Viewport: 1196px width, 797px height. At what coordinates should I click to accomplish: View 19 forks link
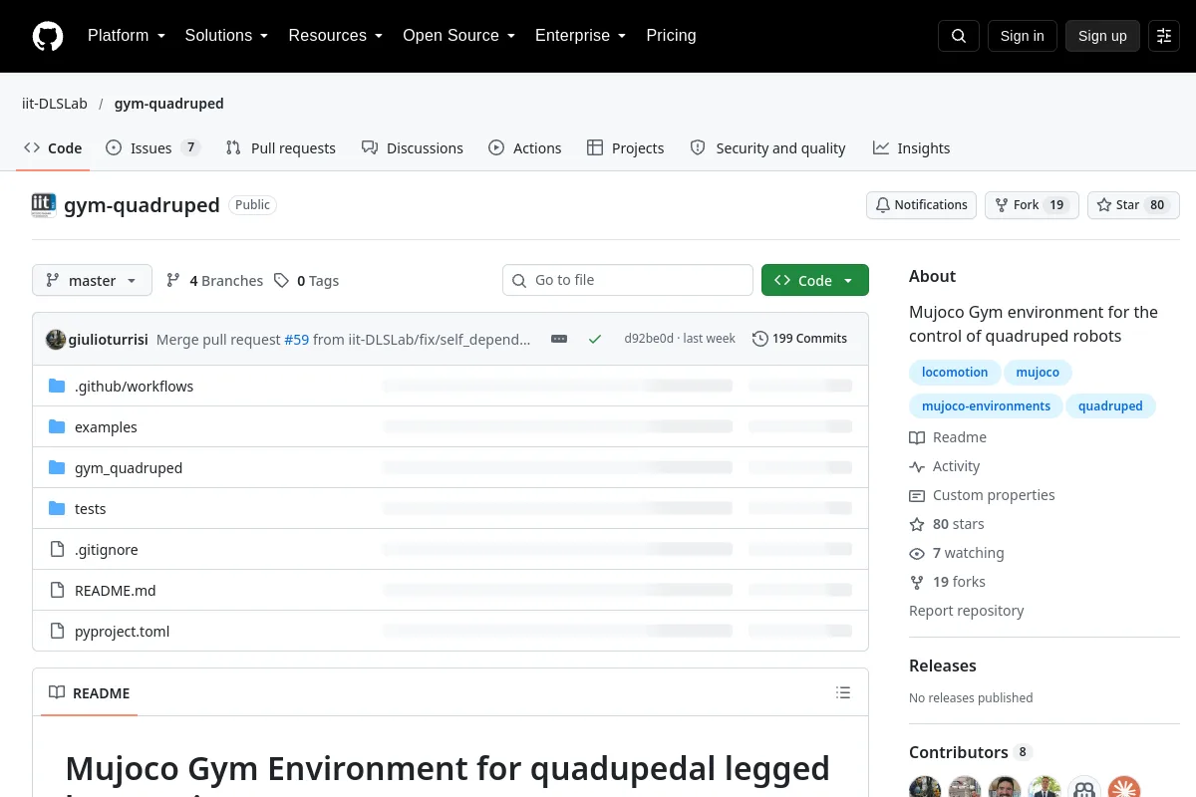pos(947,582)
